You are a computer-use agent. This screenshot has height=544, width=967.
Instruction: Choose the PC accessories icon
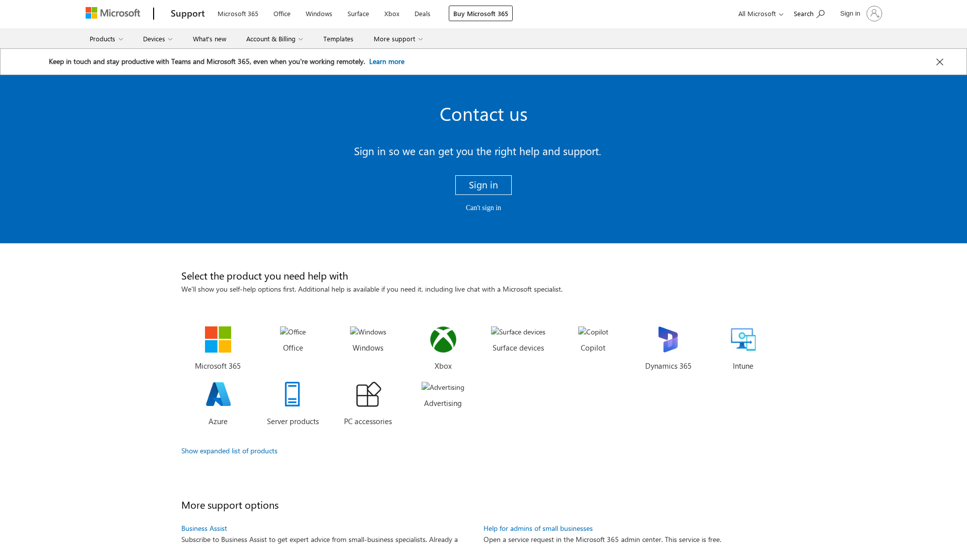coord(368,394)
